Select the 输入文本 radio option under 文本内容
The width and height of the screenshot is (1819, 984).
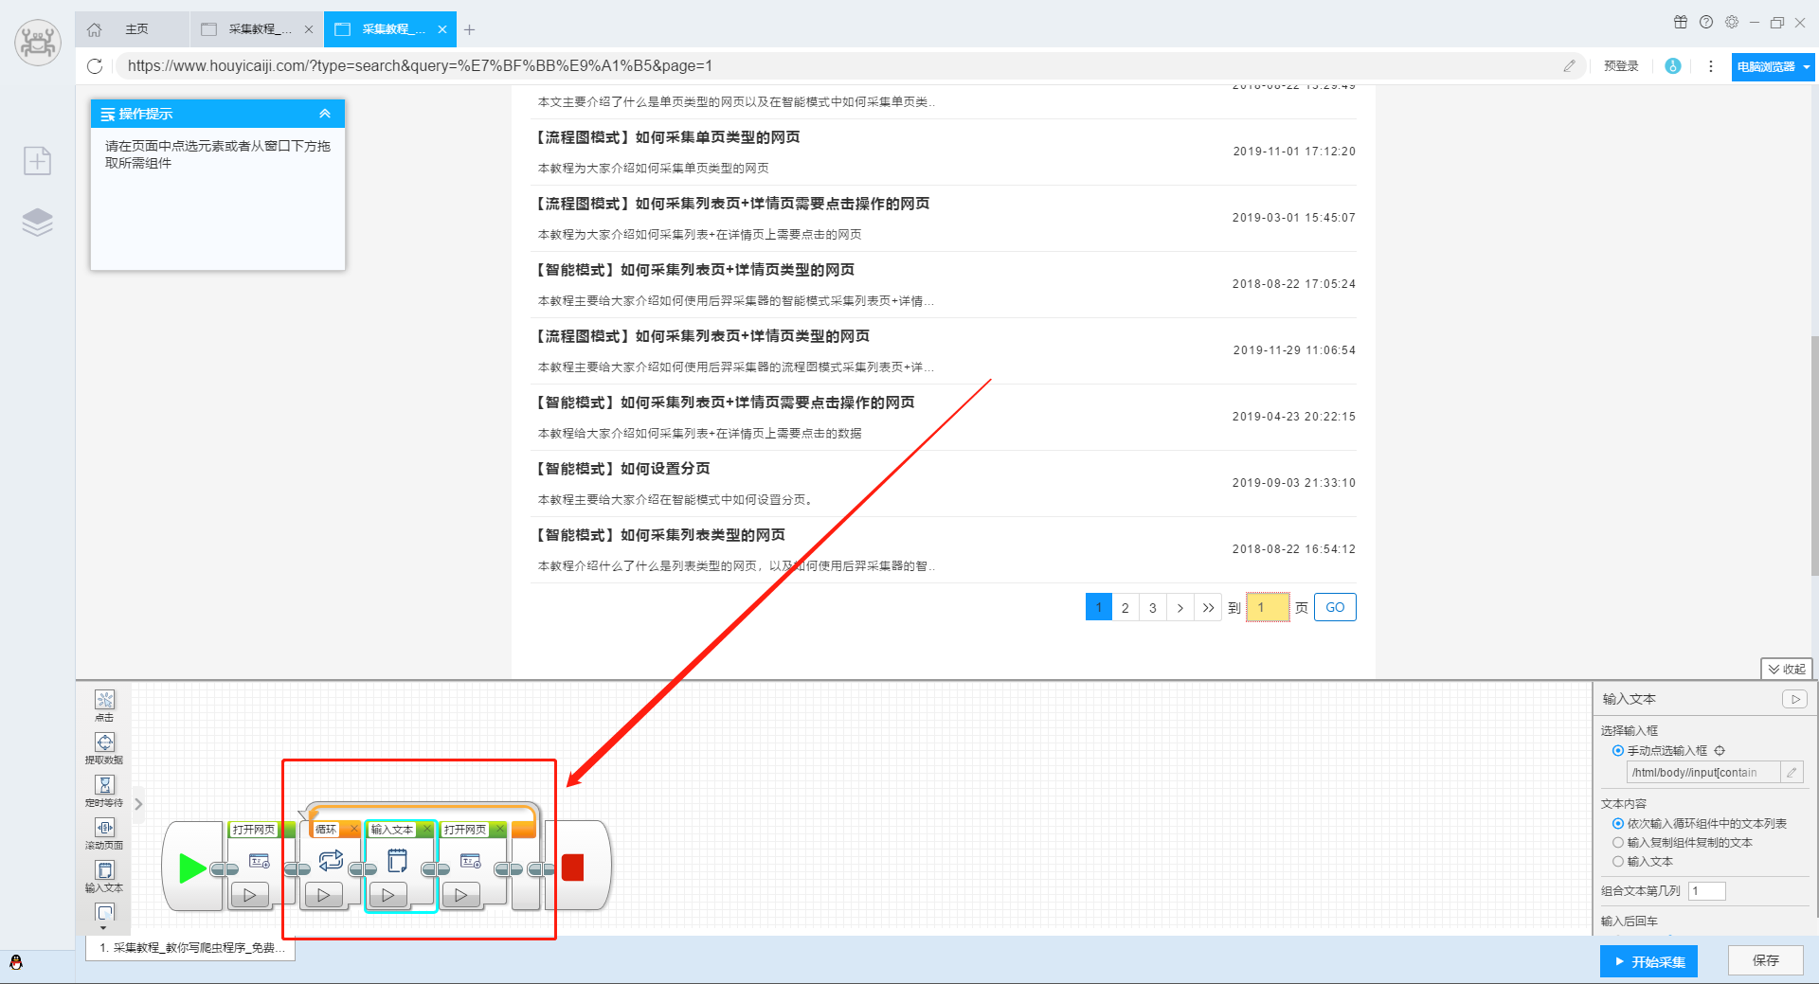(x=1618, y=862)
